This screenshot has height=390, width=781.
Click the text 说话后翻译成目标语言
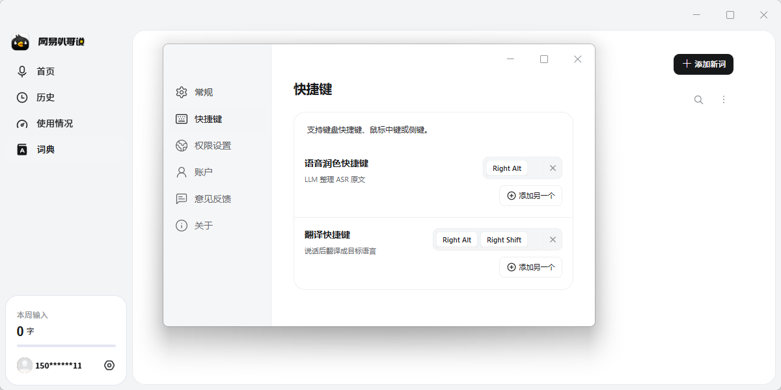coord(340,251)
